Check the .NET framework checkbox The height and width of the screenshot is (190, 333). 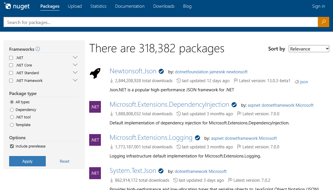click(x=11, y=58)
